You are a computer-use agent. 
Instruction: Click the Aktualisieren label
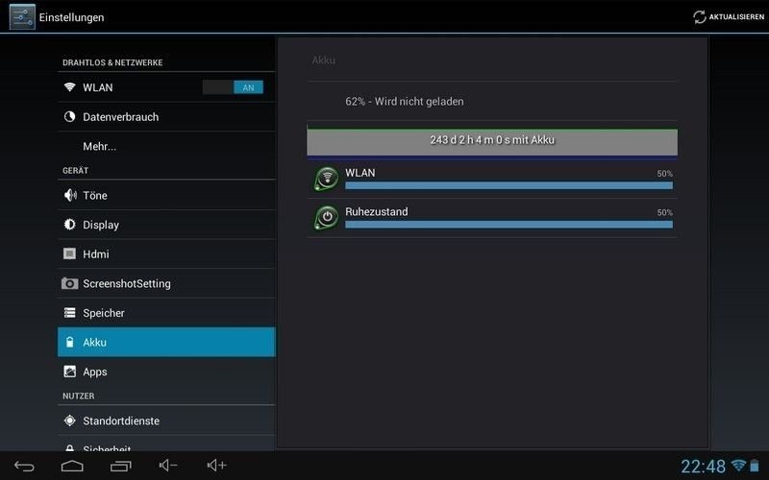tap(736, 17)
